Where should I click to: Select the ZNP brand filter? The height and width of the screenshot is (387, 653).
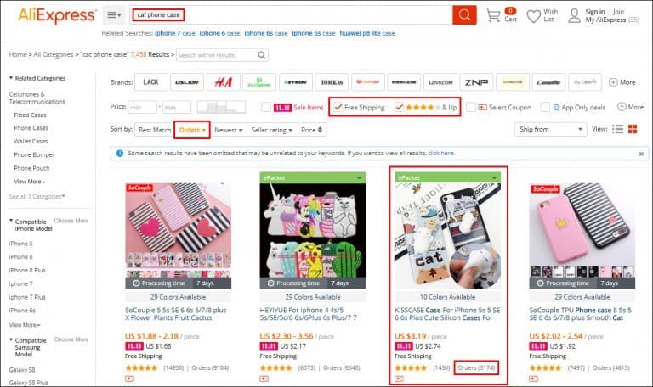tap(476, 82)
